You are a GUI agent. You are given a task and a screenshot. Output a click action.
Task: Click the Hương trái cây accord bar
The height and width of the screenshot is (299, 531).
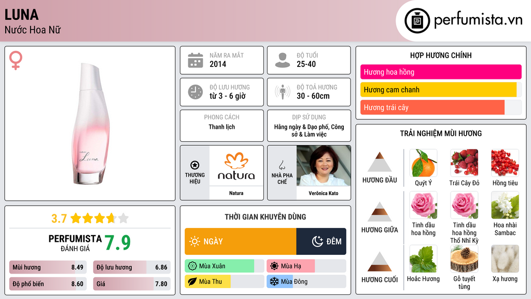pos(441,107)
